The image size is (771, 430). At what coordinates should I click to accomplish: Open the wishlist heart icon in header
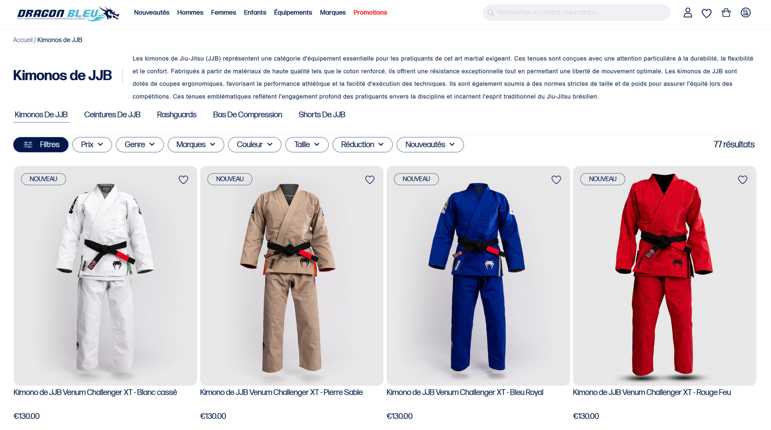(706, 13)
